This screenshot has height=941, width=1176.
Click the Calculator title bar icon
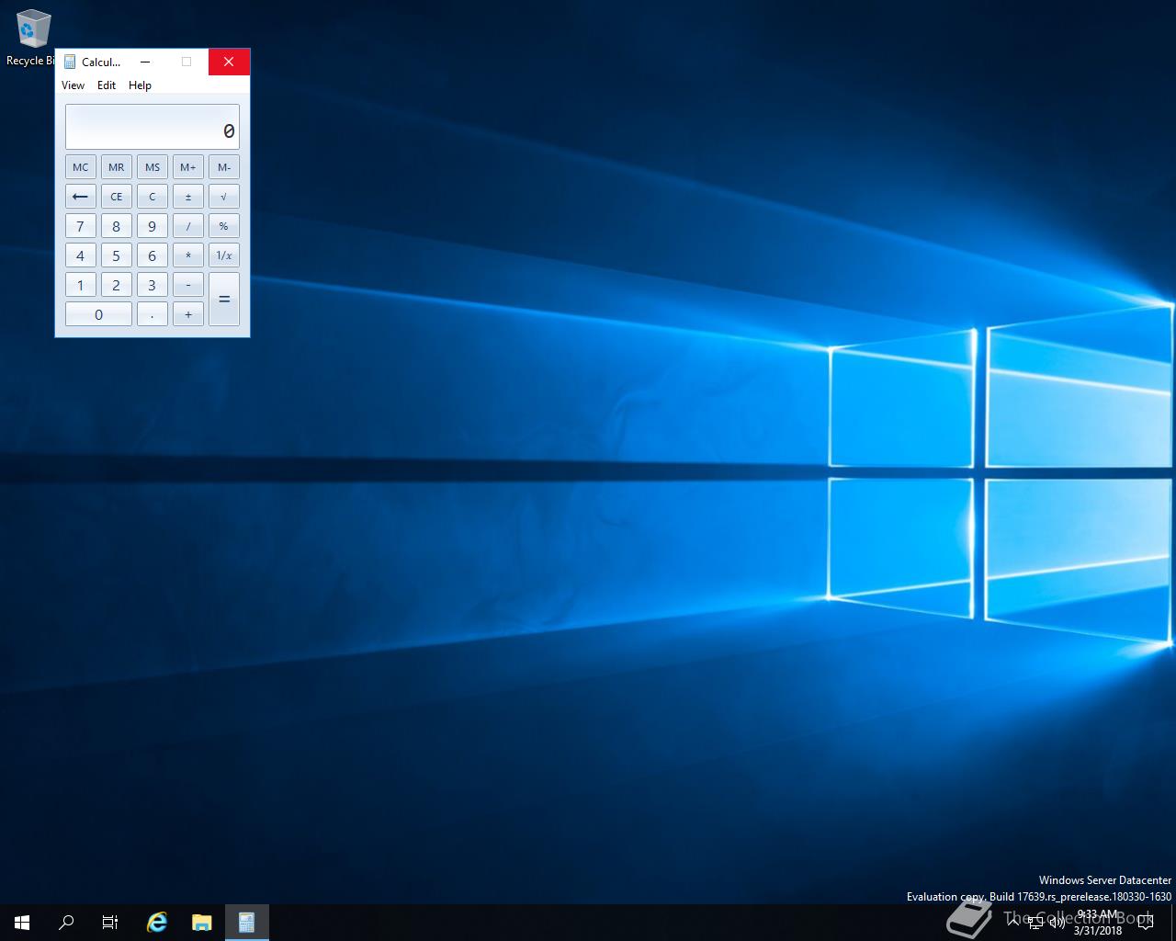coord(69,62)
